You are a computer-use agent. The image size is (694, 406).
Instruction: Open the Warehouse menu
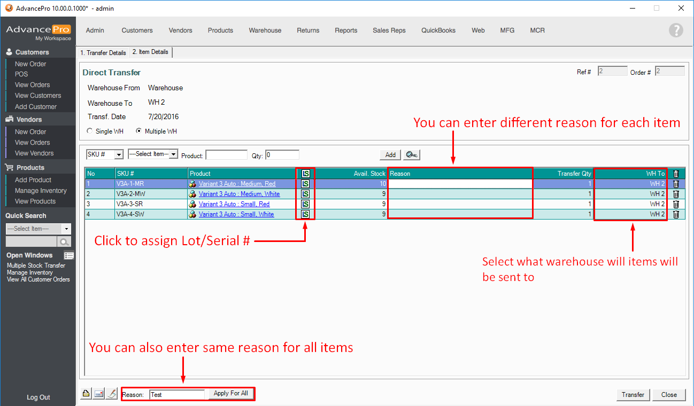pyautogui.click(x=265, y=30)
